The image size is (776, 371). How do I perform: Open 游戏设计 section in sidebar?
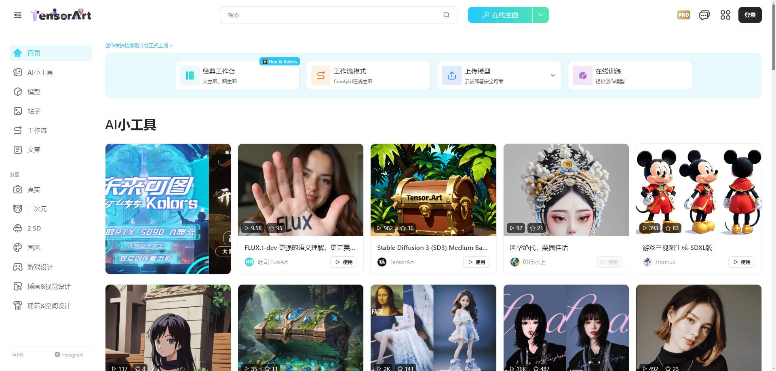[x=40, y=267]
